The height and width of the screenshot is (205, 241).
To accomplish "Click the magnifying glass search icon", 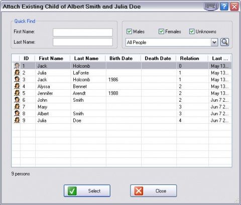I will (224, 42).
